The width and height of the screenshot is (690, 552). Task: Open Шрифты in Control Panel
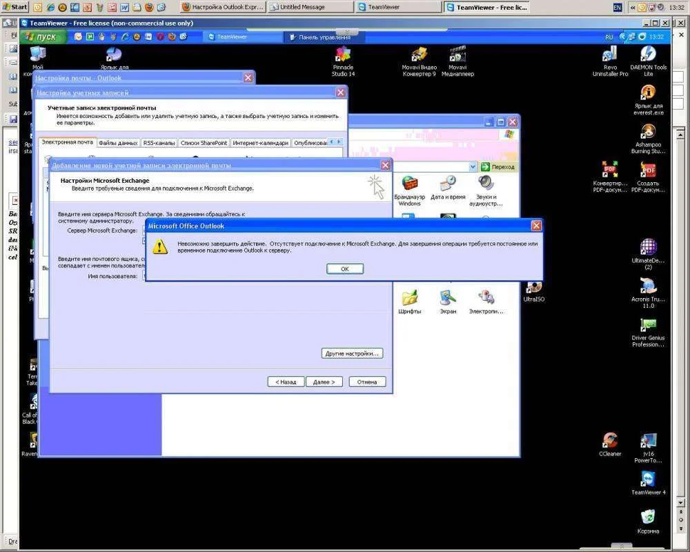[409, 302]
